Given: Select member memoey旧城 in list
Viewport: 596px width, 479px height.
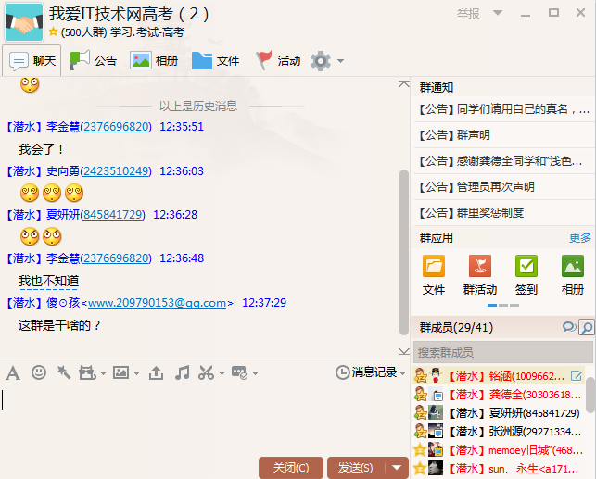Looking at the screenshot, I should point(499,450).
